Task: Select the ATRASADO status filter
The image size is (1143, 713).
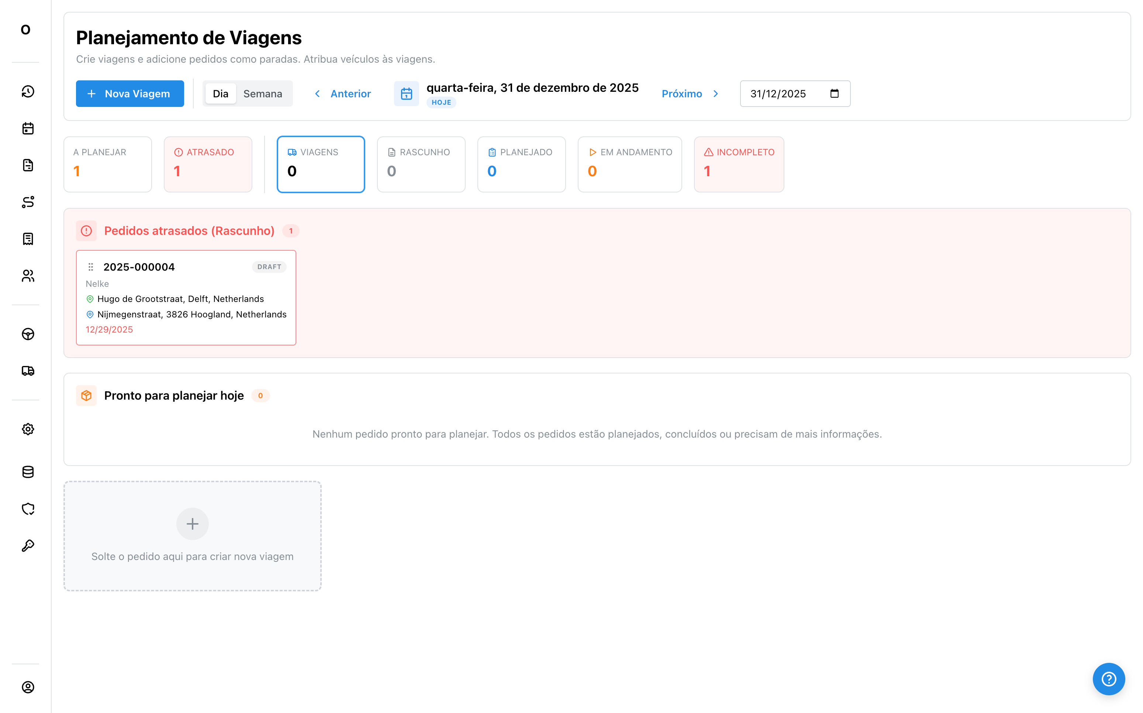Action: (x=208, y=164)
